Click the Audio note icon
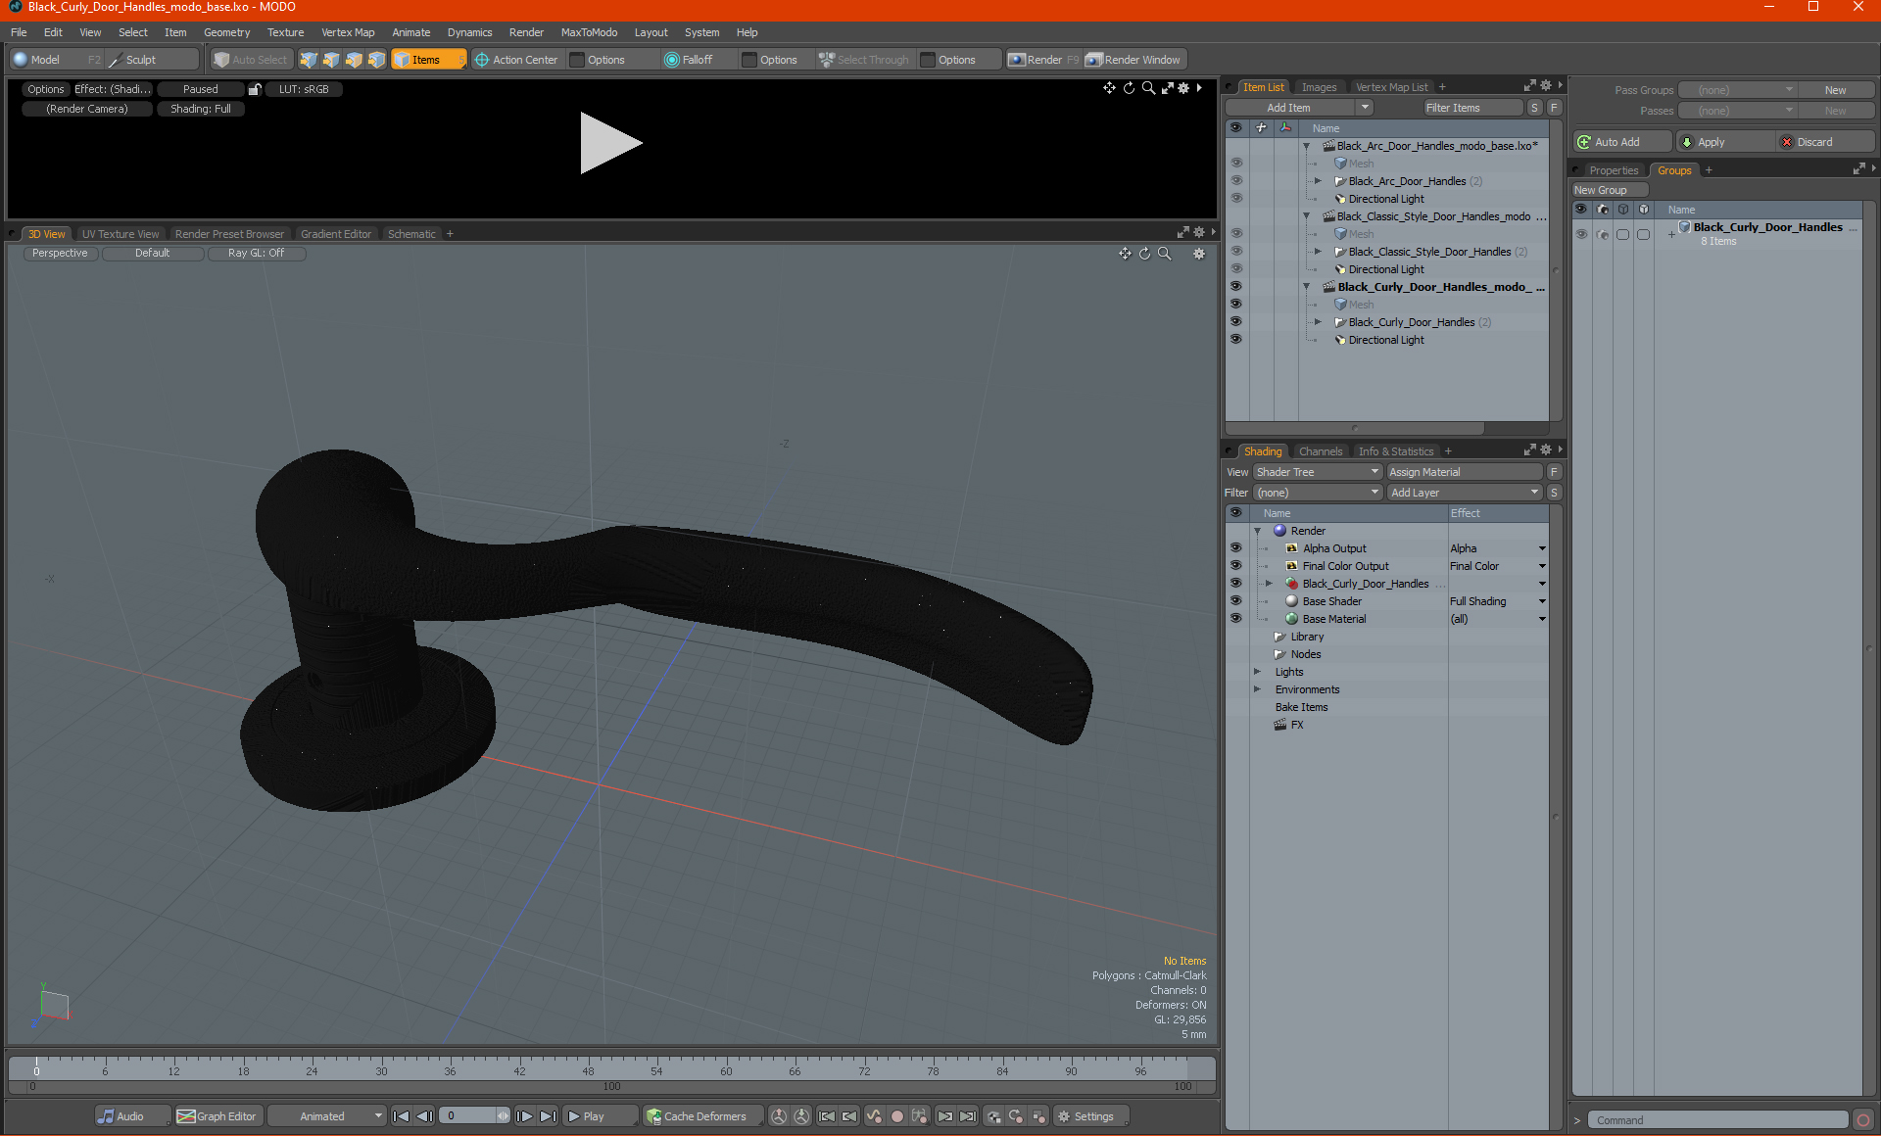Screen dimensions: 1881x1136 106,1116
